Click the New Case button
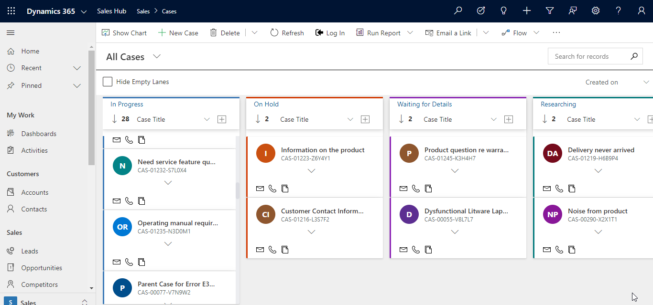Screen dimensions: 653x305 (x=178, y=33)
